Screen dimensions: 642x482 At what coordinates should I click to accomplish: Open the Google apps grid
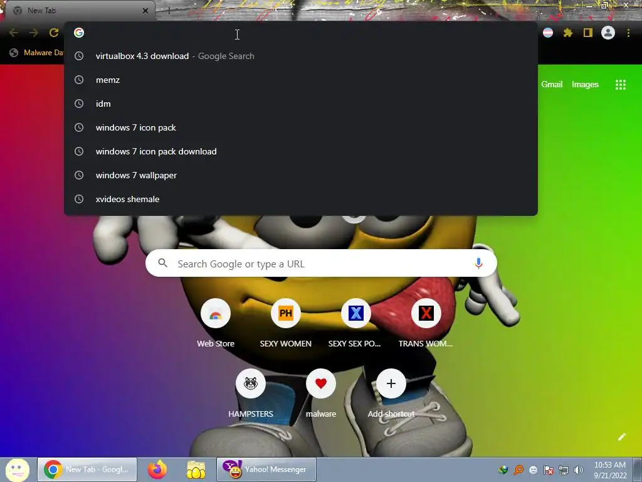[x=621, y=85]
